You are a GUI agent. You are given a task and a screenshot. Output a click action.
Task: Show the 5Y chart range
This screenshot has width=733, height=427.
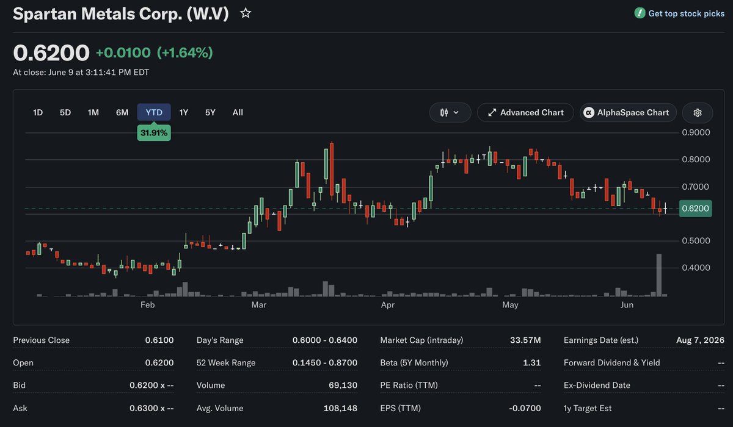click(210, 112)
